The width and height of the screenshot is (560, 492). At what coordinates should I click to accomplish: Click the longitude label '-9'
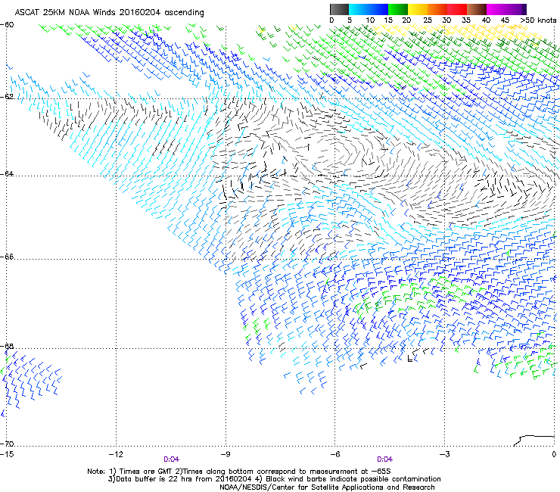(226, 454)
